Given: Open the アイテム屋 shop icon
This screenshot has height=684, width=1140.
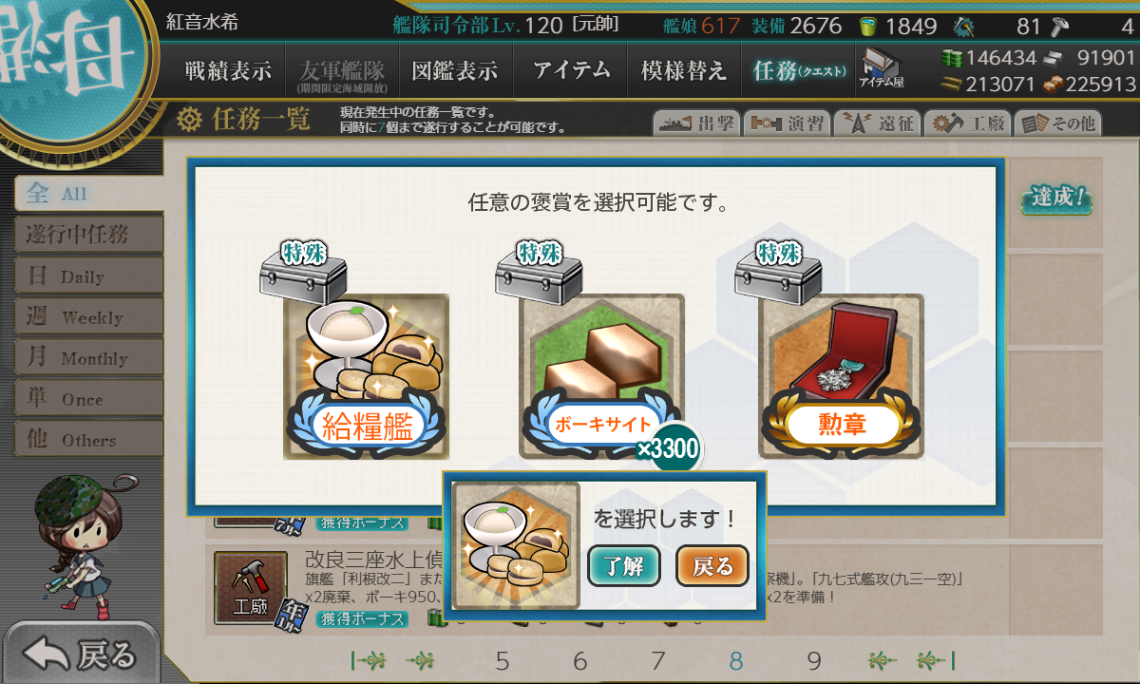Looking at the screenshot, I should (x=882, y=69).
